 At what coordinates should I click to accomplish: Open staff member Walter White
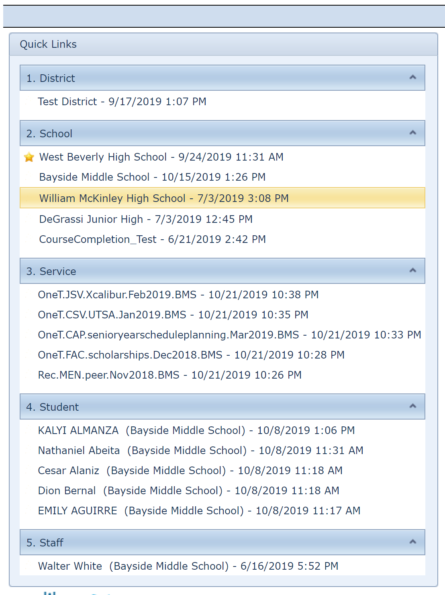pyautogui.click(x=188, y=566)
